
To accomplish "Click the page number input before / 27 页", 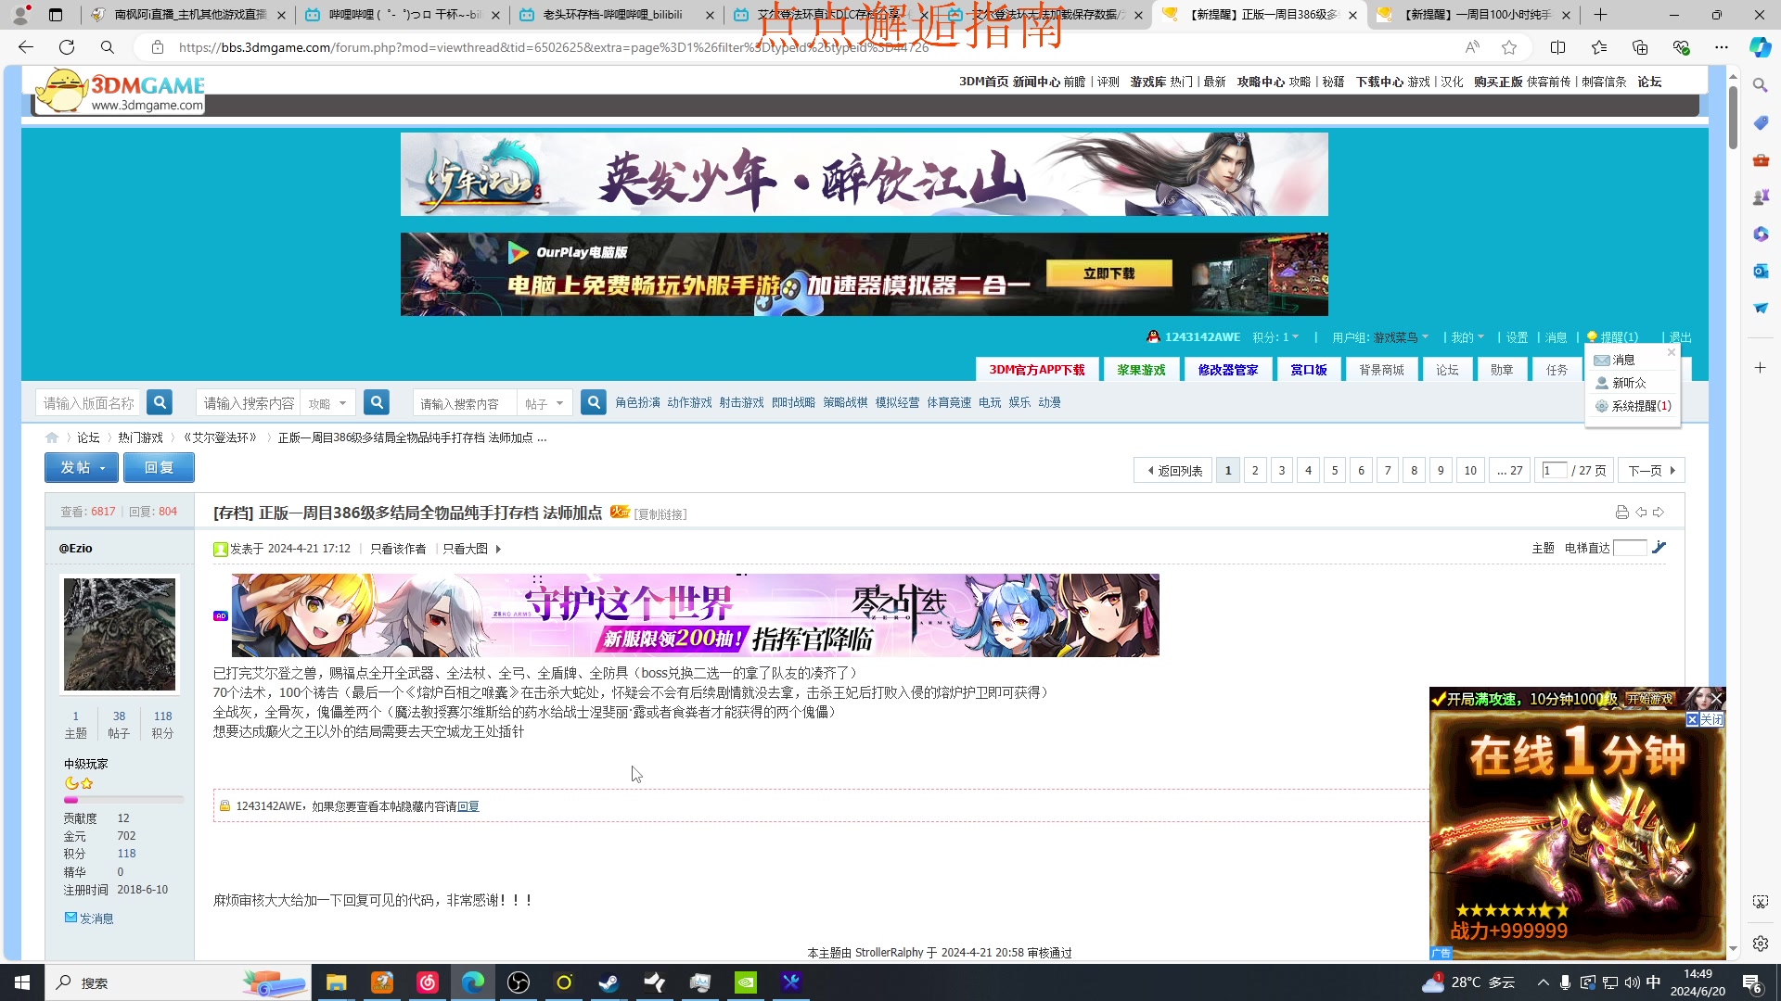I will click(1554, 470).
